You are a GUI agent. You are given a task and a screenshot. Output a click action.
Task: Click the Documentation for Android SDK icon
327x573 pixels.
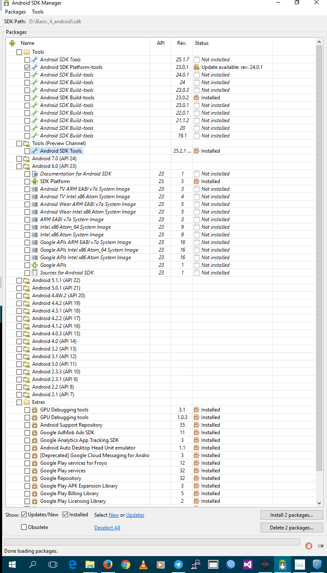(35, 174)
